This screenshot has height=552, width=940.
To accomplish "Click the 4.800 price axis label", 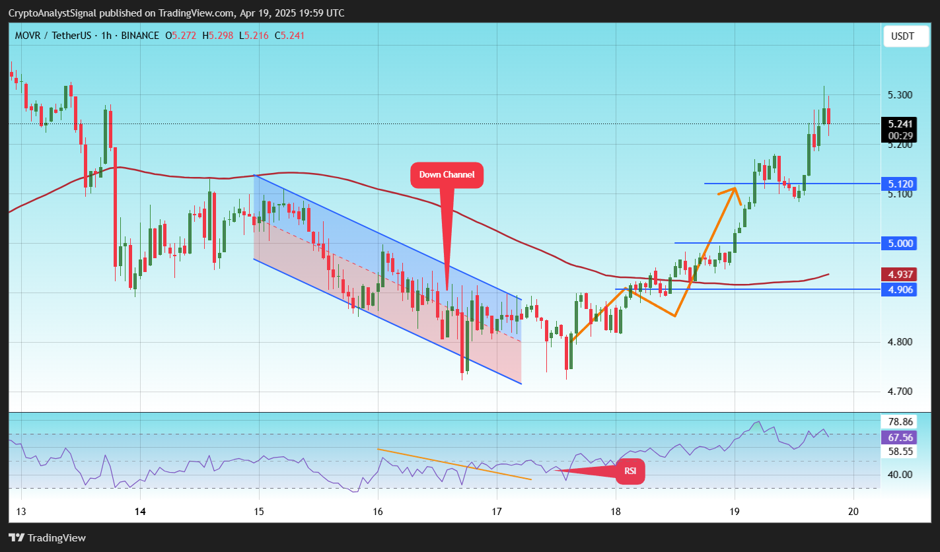I will [x=900, y=342].
